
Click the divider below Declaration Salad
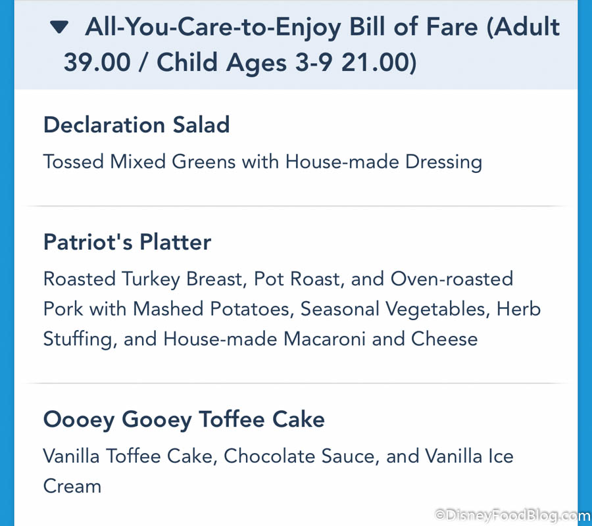(296, 206)
